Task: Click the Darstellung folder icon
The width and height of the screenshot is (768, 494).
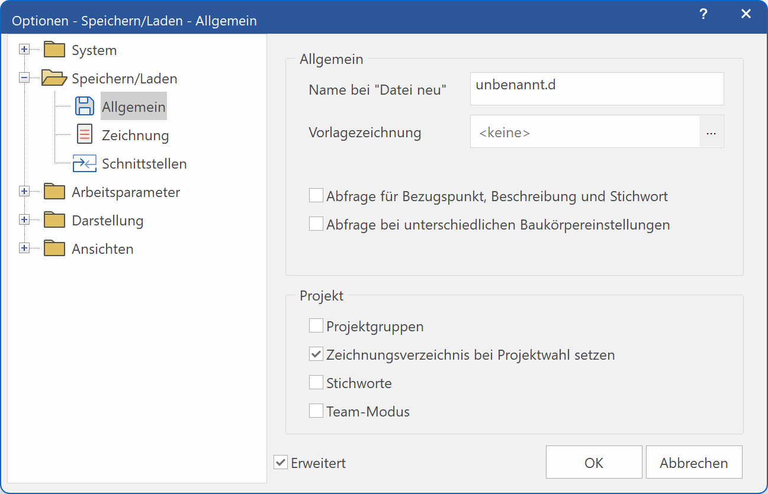Action: point(54,220)
